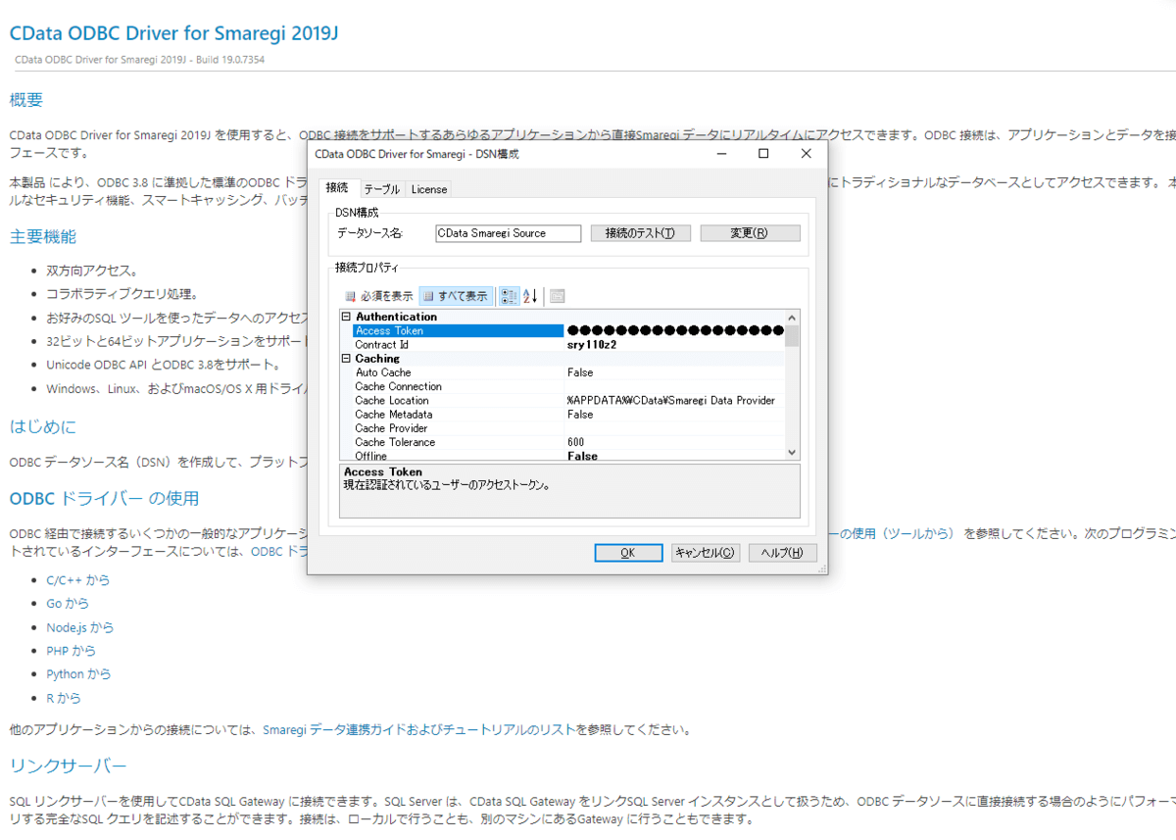Click the はじめに heading
Viewport: 1176px width, 840px height.
tap(43, 426)
